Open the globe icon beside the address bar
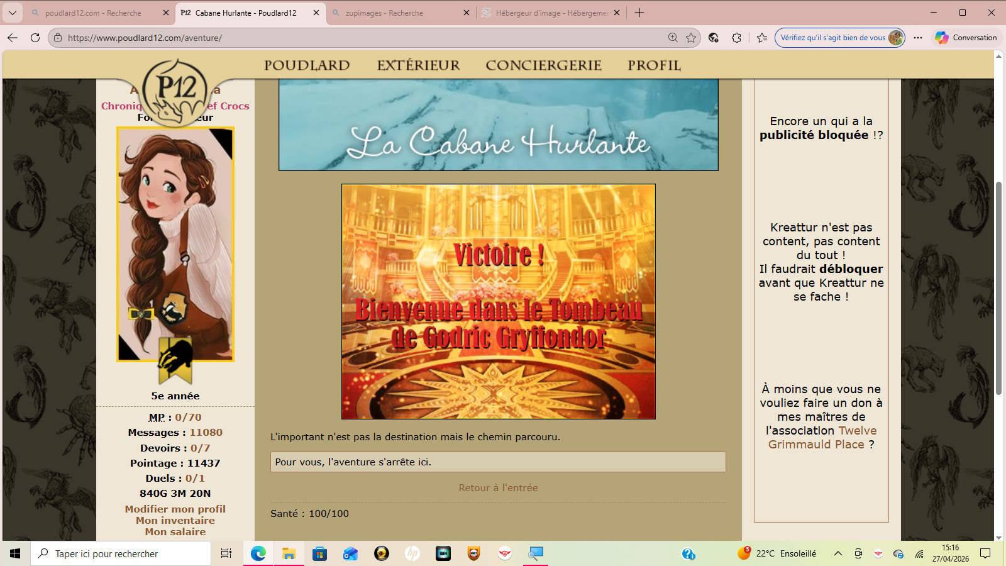1006x566 pixels. [713, 38]
